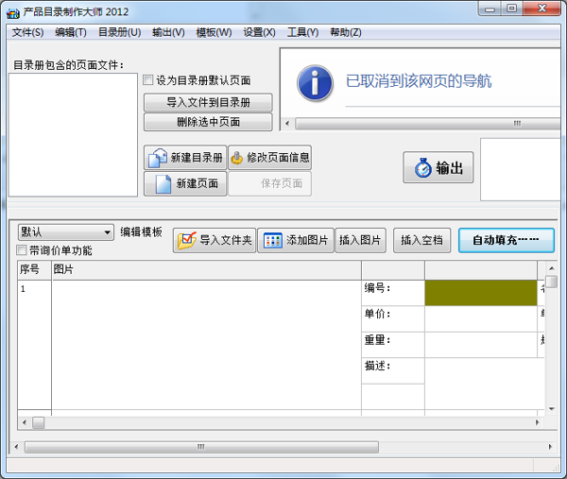This screenshot has width=567, height=479.
Task: Click the app icon in the title bar
Action: 12,11
